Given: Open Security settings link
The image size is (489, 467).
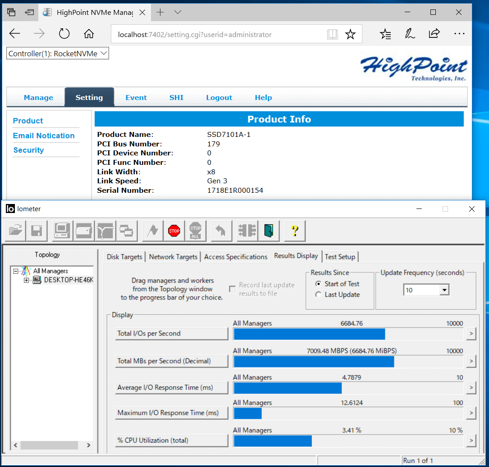Looking at the screenshot, I should (x=28, y=150).
